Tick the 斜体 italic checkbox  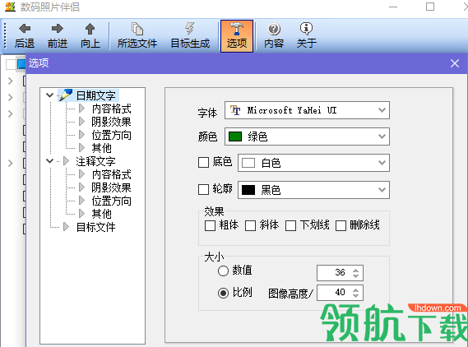250,225
